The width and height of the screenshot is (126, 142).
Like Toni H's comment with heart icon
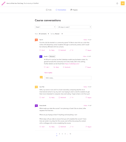click(x=42, y=50)
